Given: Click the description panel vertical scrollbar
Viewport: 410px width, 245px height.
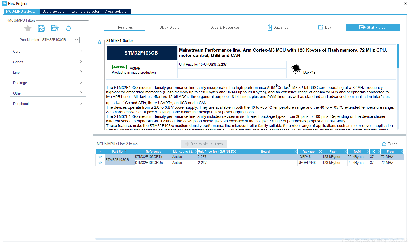Looking at the screenshot, I should click(398, 56).
